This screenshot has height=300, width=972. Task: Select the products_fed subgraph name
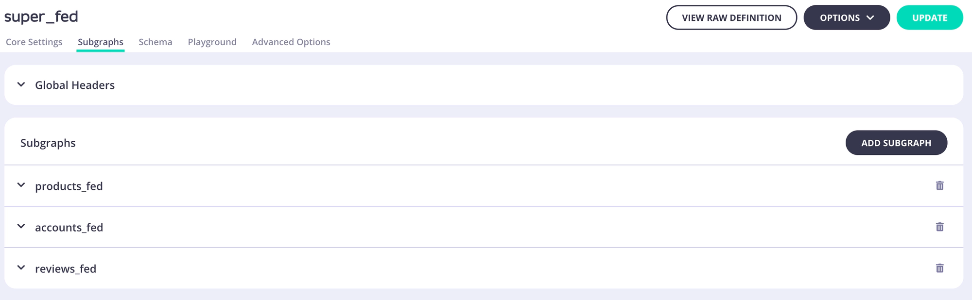tap(69, 186)
